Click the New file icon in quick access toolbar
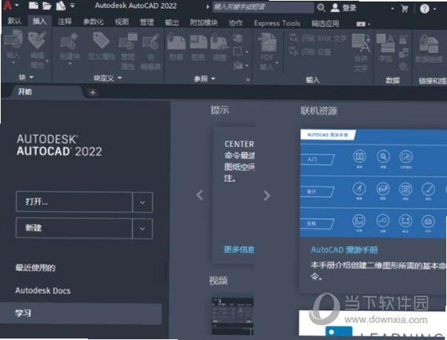Viewport: 447px width, 340px height. point(33,5)
